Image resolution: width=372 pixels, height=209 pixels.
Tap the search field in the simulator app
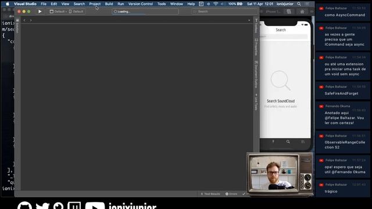(284, 37)
